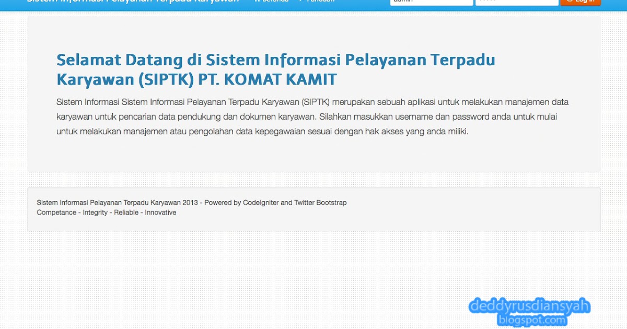627x329 pixels.
Task: Focus the password input field
Action: pyautogui.click(x=516, y=2)
